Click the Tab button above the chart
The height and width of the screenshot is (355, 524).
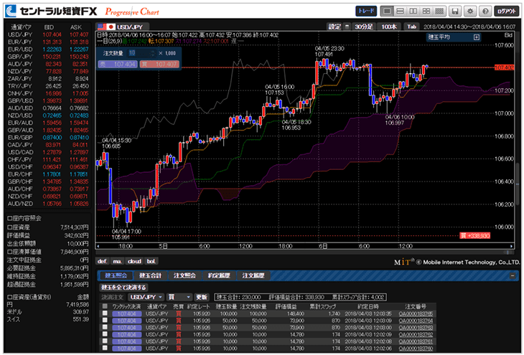coord(411,27)
